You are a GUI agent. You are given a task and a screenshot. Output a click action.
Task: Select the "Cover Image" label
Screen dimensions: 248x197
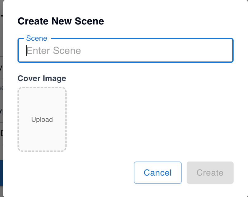(42, 78)
